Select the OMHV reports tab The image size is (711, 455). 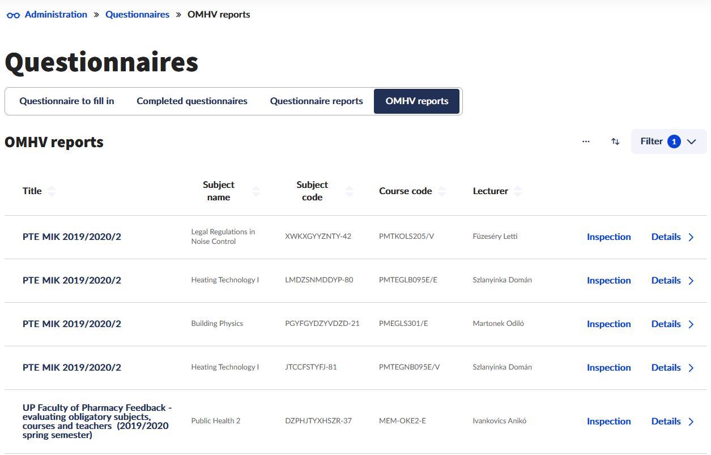click(x=416, y=101)
